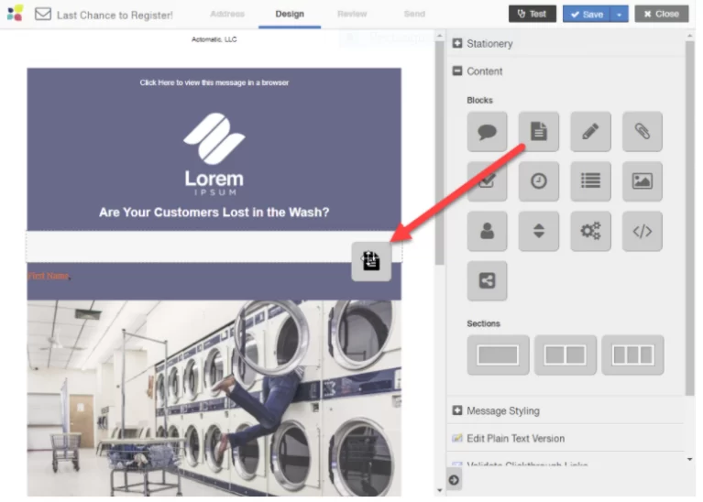Select the social share block
This screenshot has width=703, height=502.
coord(487,281)
